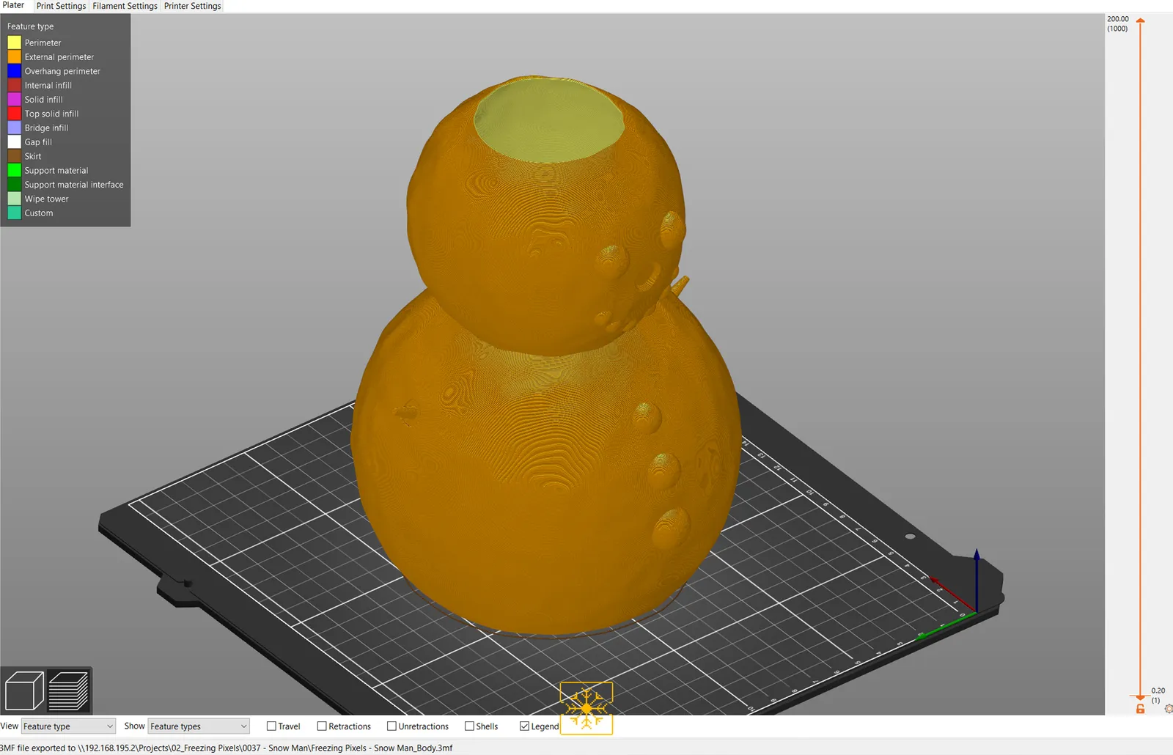1173x755 pixels.
Task: Enable the Travel checkbox
Action: (271, 726)
